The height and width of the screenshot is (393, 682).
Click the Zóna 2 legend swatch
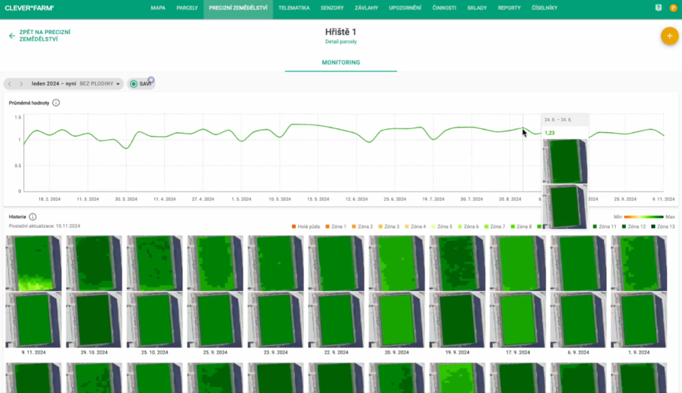point(354,227)
